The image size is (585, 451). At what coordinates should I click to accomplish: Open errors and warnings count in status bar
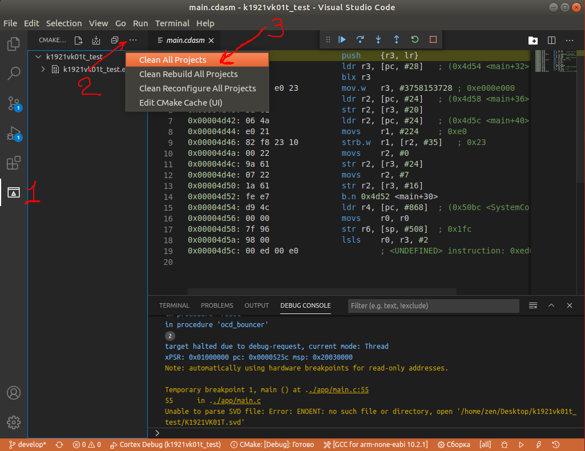pos(87,445)
